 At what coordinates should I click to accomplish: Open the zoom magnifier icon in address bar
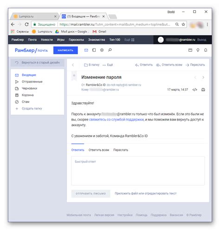[x=177, y=25]
